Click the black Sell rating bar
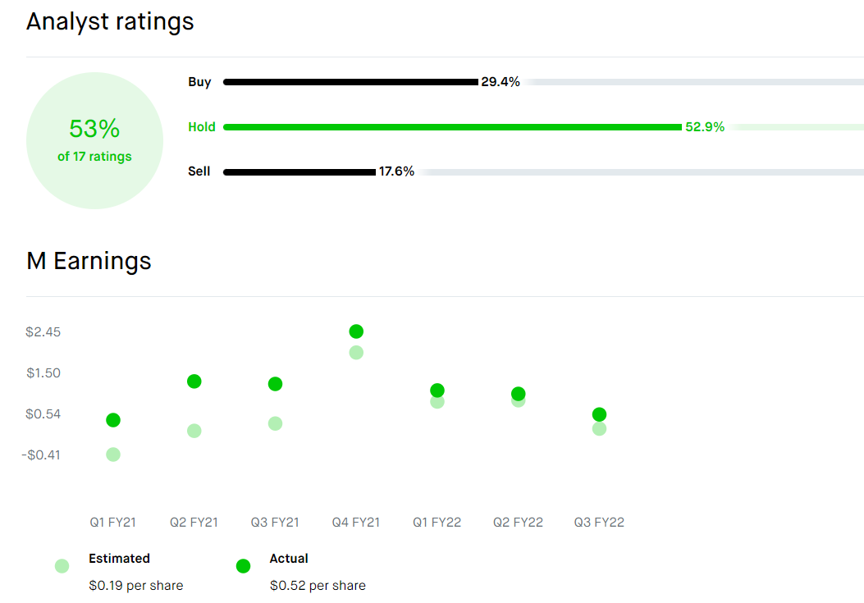Viewport: 864px width, 603px height. point(299,172)
